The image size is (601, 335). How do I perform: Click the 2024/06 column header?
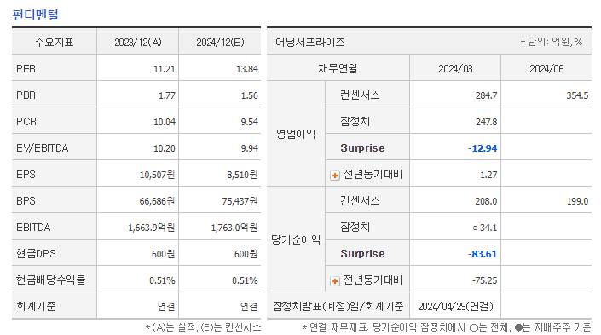click(546, 69)
